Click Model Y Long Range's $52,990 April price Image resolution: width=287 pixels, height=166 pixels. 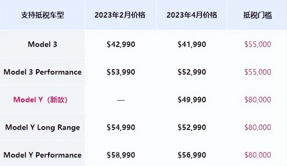pyautogui.click(x=192, y=127)
